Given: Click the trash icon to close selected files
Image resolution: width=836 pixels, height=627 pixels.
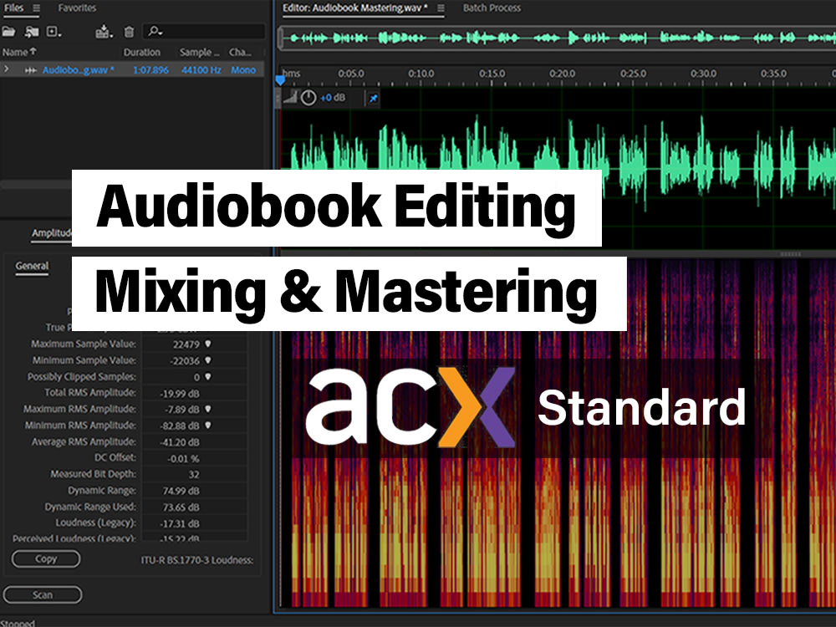Looking at the screenshot, I should point(128,32).
